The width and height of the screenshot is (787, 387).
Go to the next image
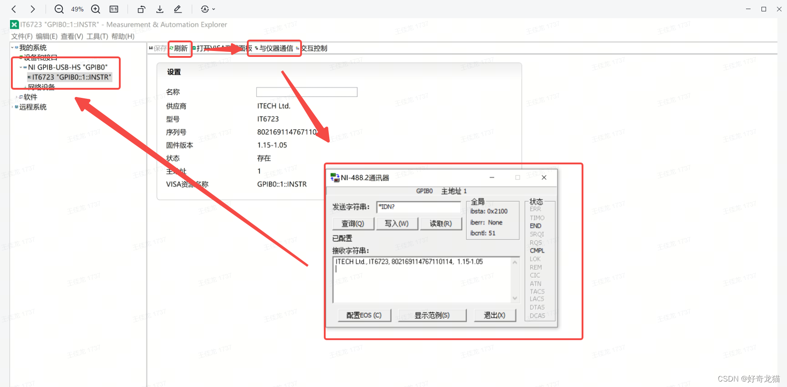click(32, 9)
